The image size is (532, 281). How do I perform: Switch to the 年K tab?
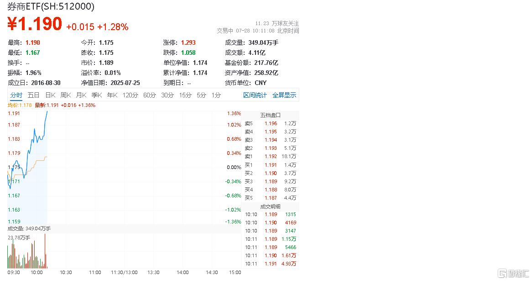click(x=112, y=95)
